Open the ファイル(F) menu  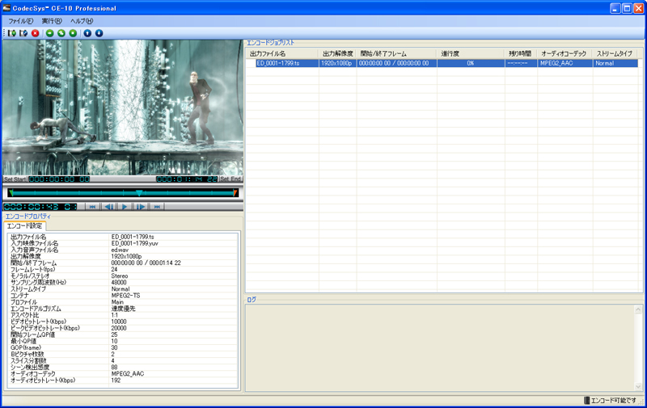pyautogui.click(x=21, y=21)
